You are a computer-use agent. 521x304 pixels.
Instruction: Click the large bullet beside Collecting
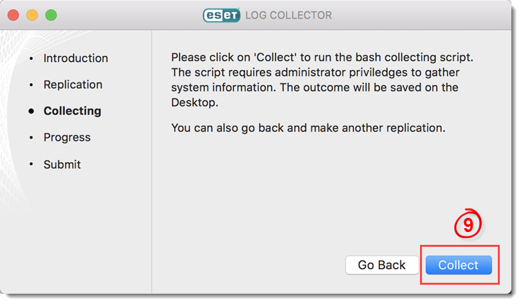tap(32, 111)
